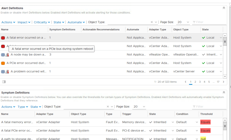The width and height of the screenshot is (231, 140).
Task: Open the Criticality filter dropdown
Action: [x=41, y=22]
